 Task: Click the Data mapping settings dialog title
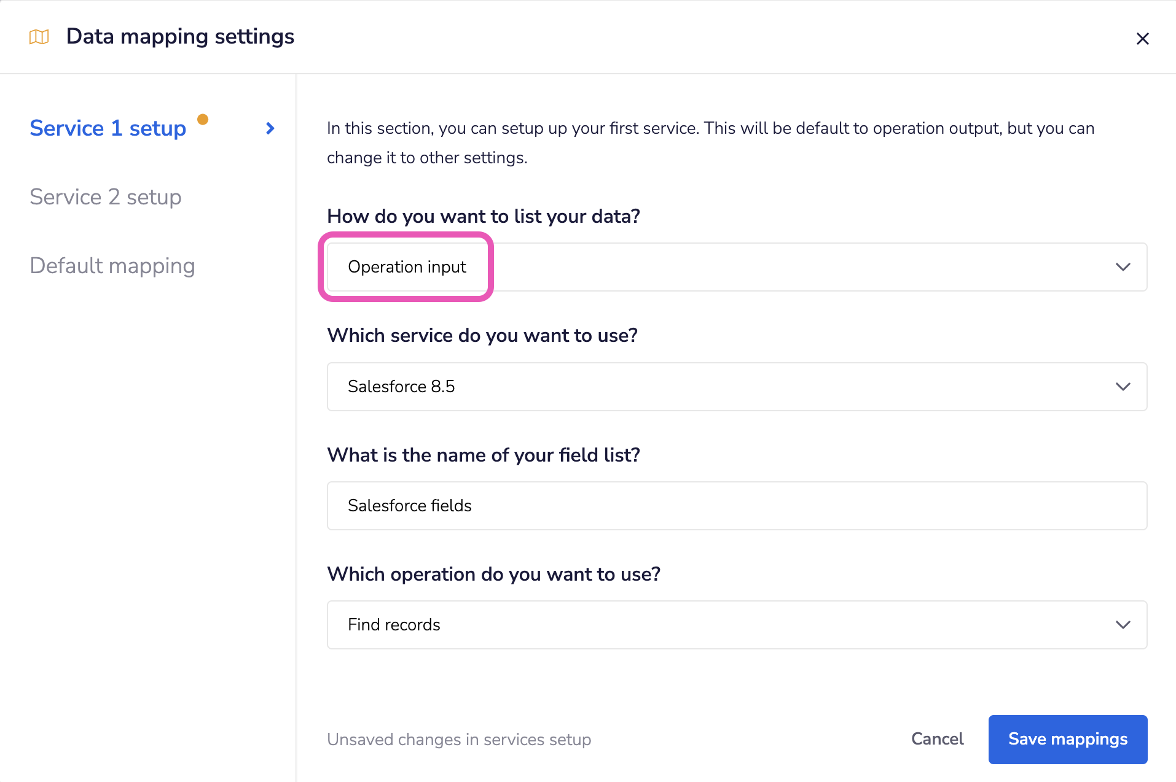tap(180, 36)
